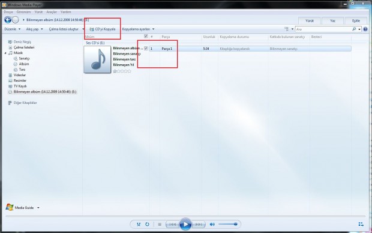Open Çalma listesi oluştur dropdown
The height and width of the screenshot is (233, 372).
(67, 29)
